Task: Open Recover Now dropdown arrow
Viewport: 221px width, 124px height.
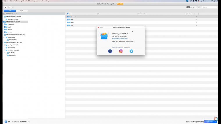Action: pos(216,122)
